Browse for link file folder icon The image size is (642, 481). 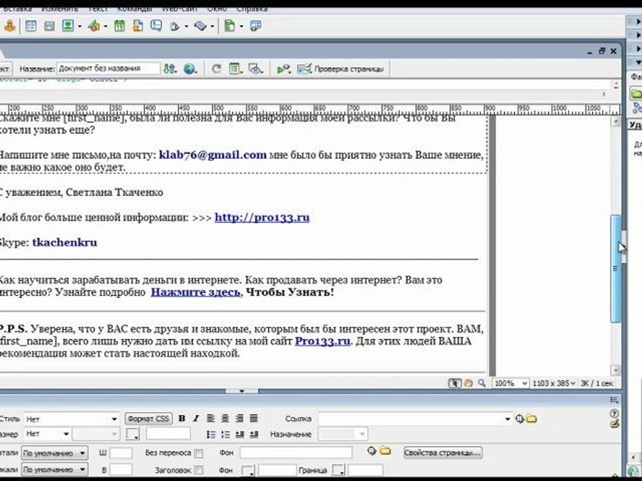pyautogui.click(x=532, y=419)
